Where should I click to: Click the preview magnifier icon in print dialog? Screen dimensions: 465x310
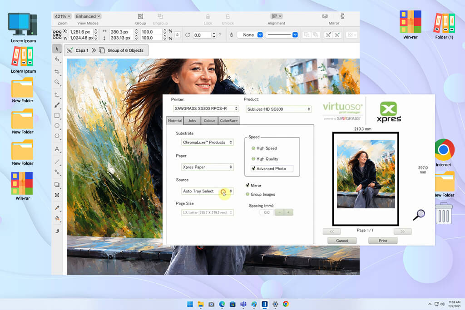click(419, 215)
